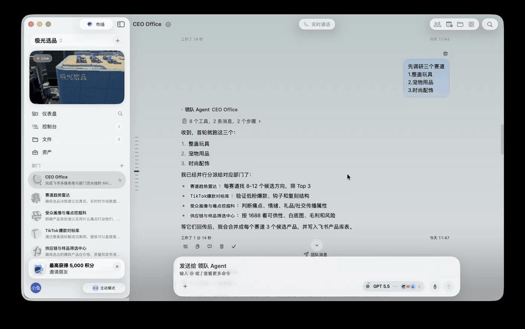525x329 pixels.
Task: Click the Live office building thumbnail
Action: (77, 77)
